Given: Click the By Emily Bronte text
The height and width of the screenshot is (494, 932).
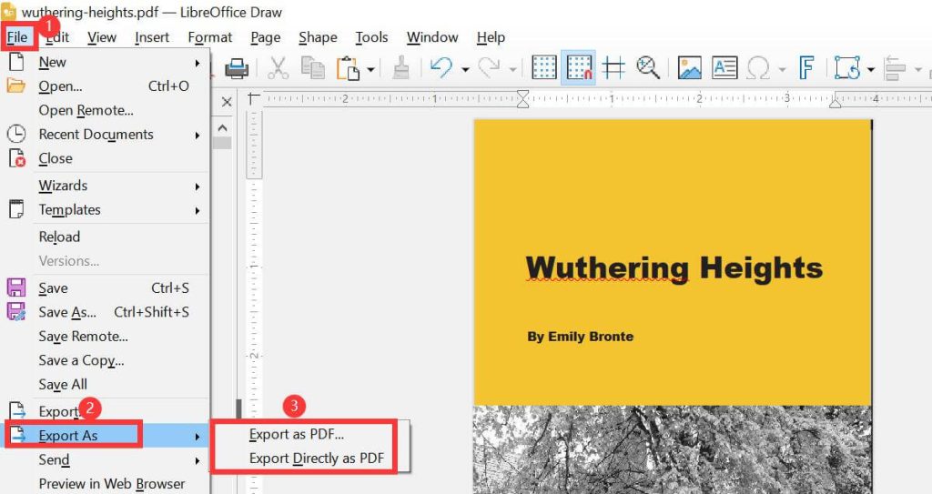Looking at the screenshot, I should (x=580, y=337).
